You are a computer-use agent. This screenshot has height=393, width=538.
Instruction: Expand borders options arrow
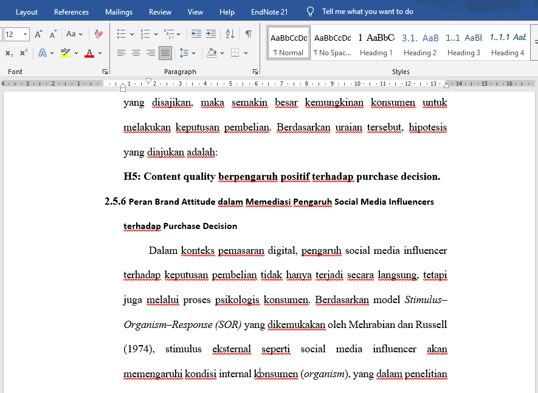(x=246, y=53)
